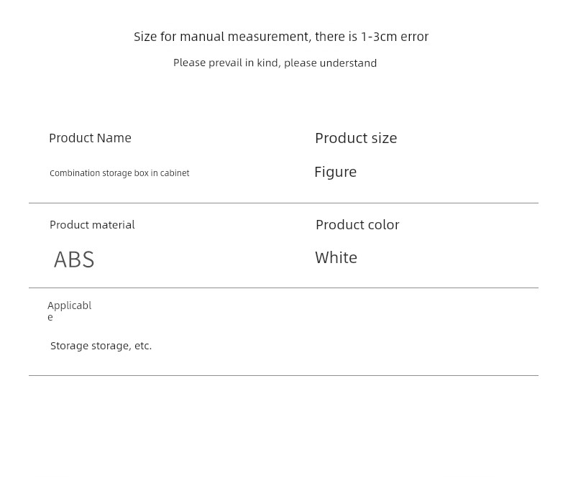This screenshot has width=568, height=478.
Task: Click the divider line below Product Name row
Action: tap(283, 203)
